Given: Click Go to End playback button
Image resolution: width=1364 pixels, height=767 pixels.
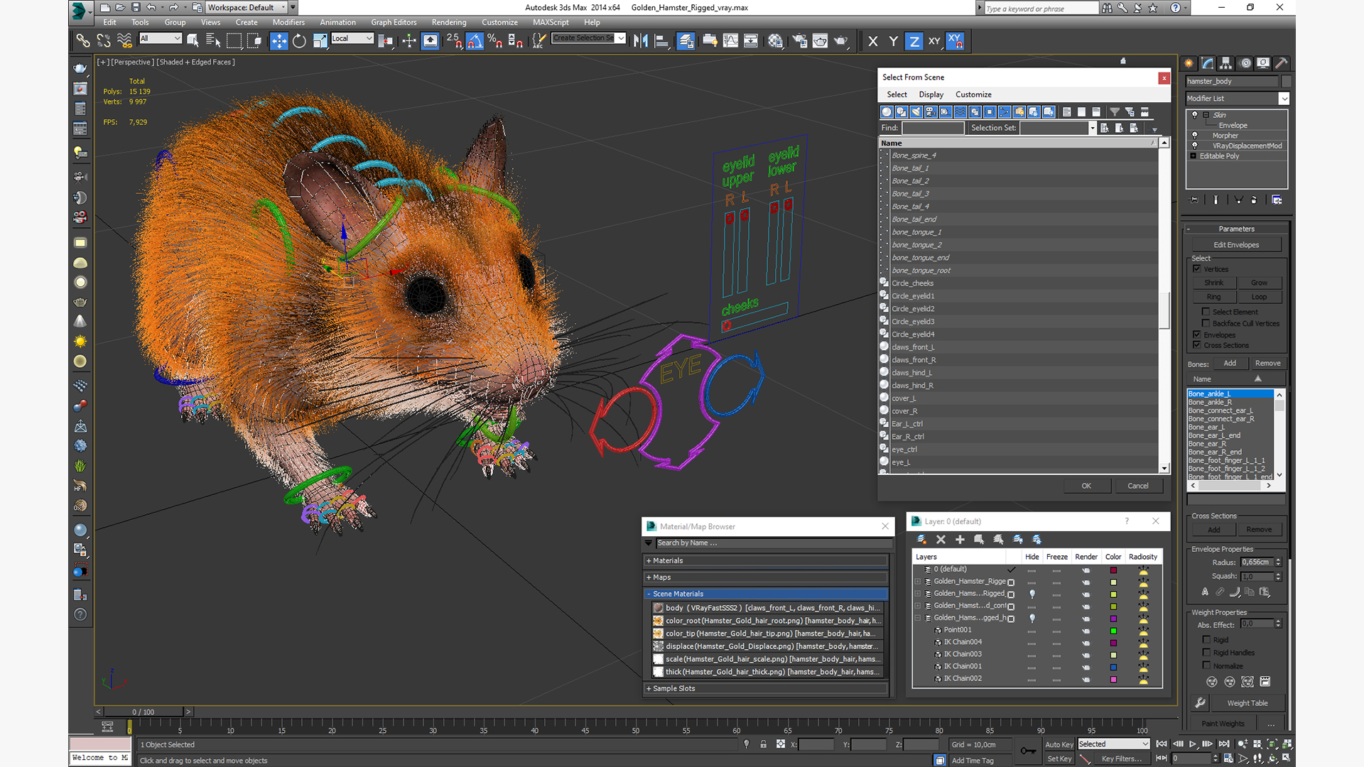Looking at the screenshot, I should point(1223,744).
